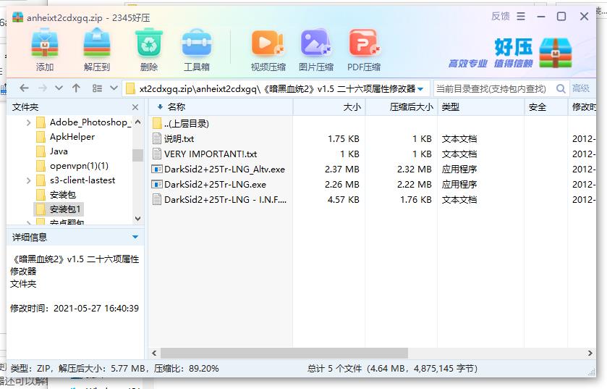
Task: Open the view mode dropdown arrow
Action: click(114, 88)
